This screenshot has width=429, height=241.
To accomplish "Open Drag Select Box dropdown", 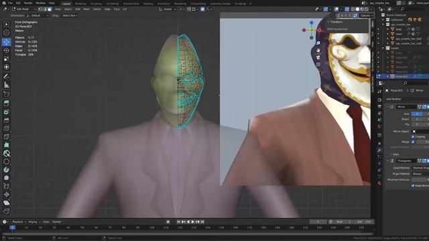I will click(70, 15).
